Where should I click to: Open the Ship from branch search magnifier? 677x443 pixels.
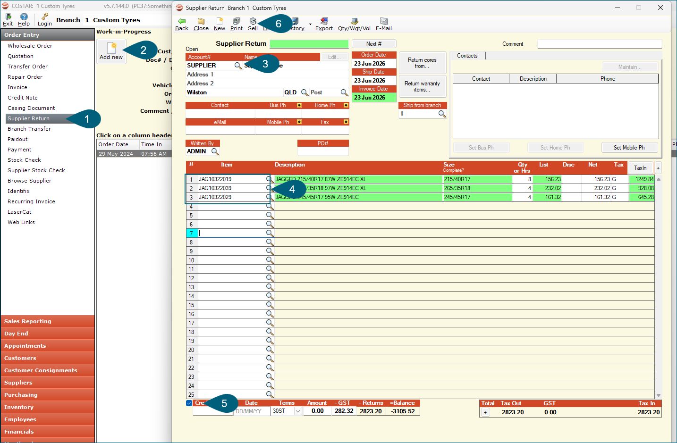point(442,114)
